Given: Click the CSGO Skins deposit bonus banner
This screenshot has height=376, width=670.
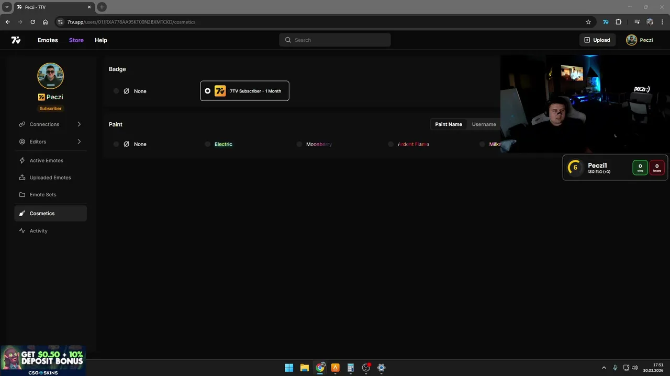Looking at the screenshot, I should [x=43, y=360].
